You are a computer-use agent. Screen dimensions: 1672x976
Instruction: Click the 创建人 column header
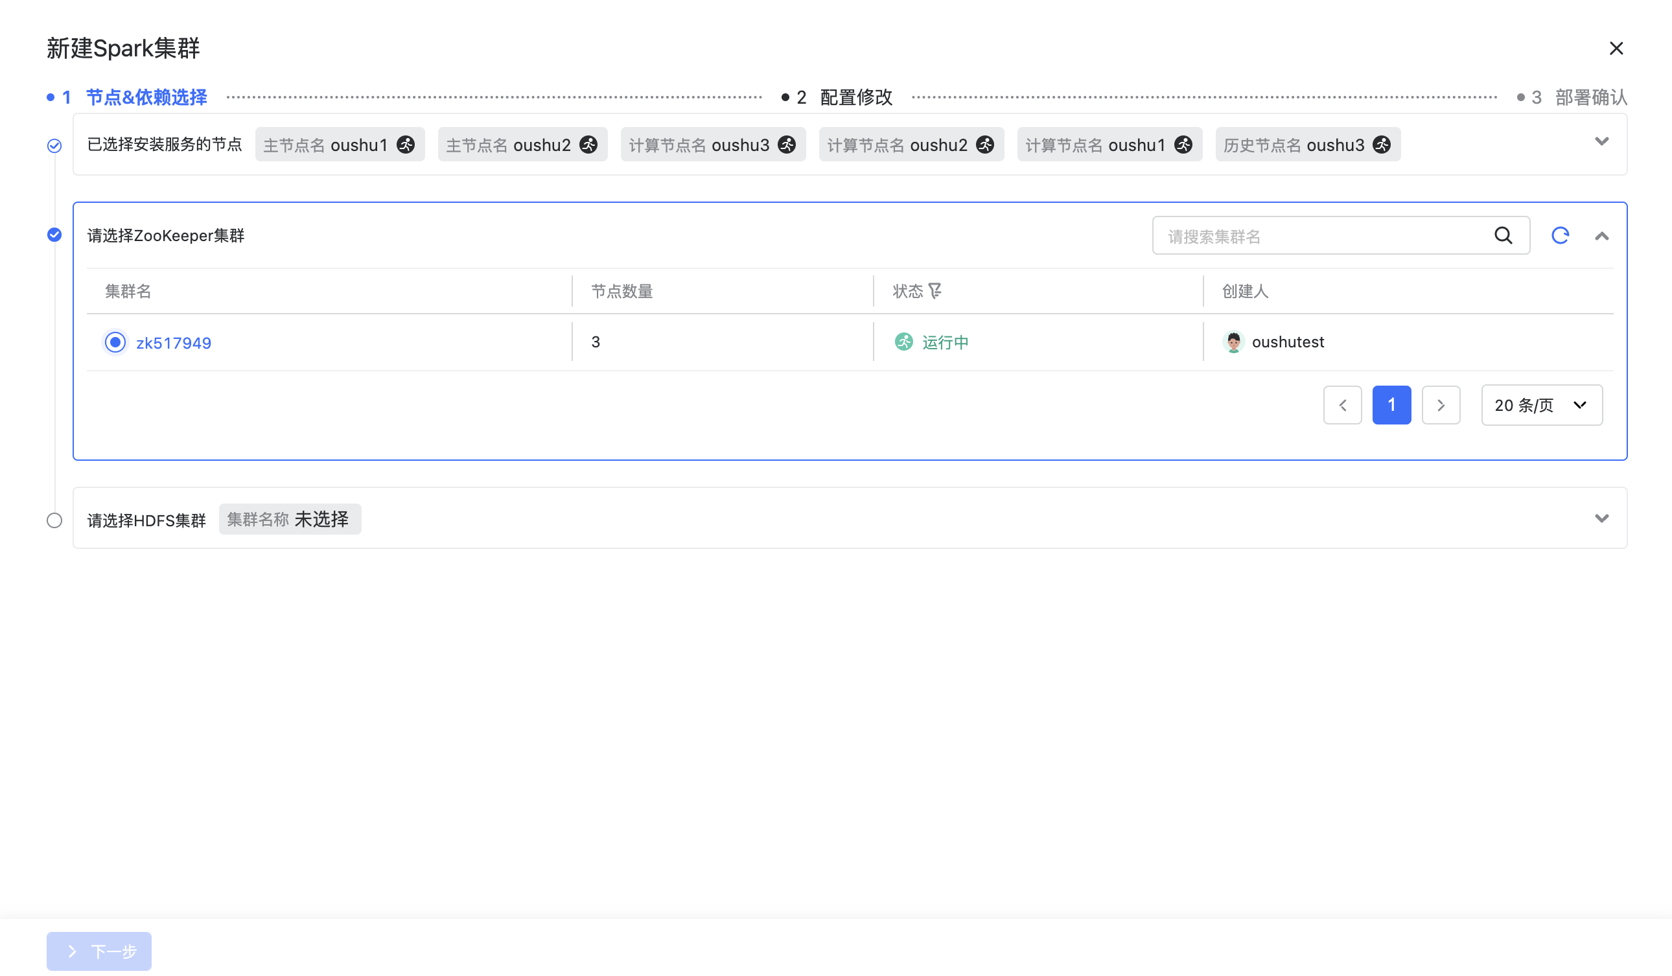pyautogui.click(x=1246, y=291)
